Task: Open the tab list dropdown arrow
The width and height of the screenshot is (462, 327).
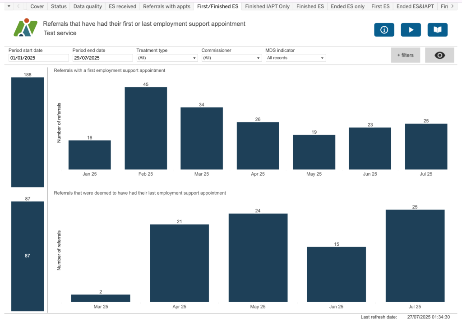Action: point(9,6)
